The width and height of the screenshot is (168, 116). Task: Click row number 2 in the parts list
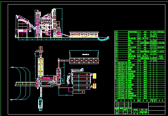[x=116, y=96]
